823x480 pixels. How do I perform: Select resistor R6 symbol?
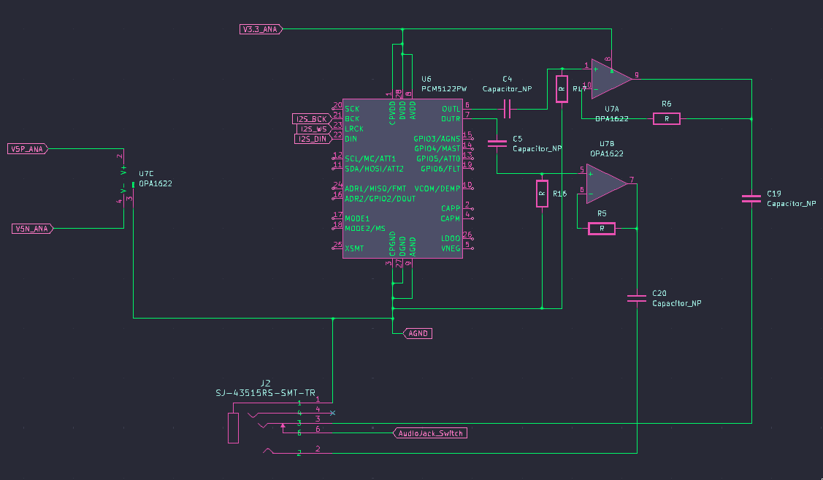667,118
